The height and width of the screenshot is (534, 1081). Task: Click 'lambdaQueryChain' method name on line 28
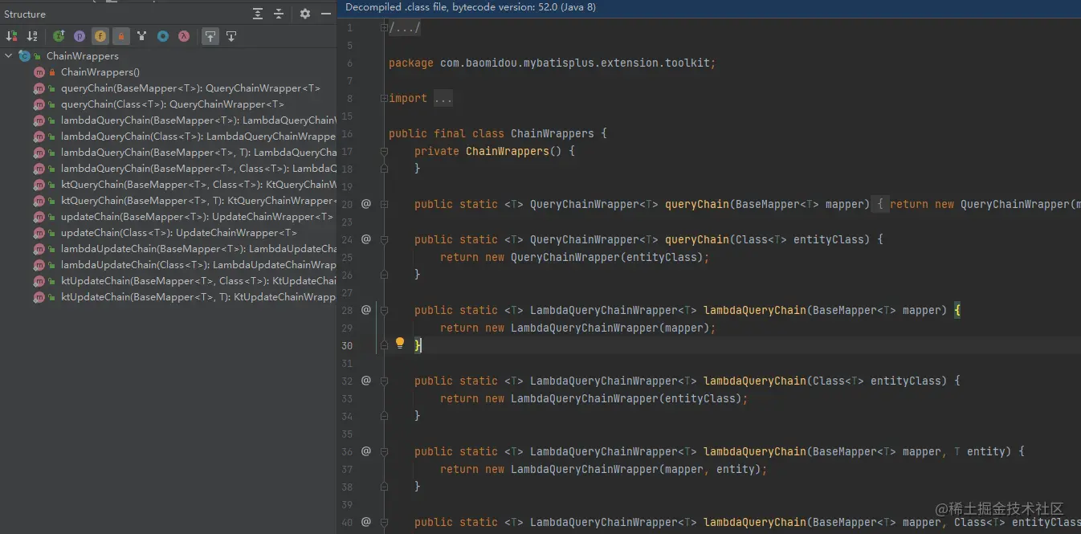[755, 310]
